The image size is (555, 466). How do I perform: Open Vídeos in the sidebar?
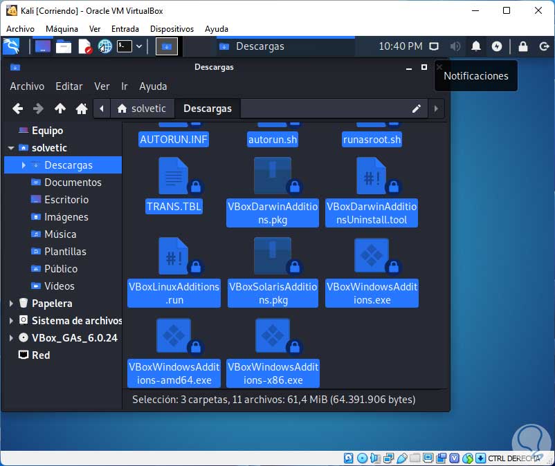click(59, 286)
